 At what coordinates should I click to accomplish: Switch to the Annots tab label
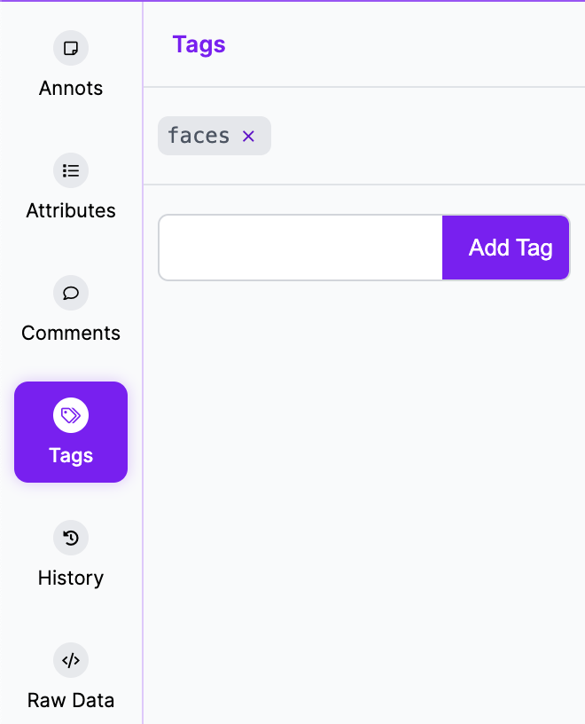click(x=71, y=88)
